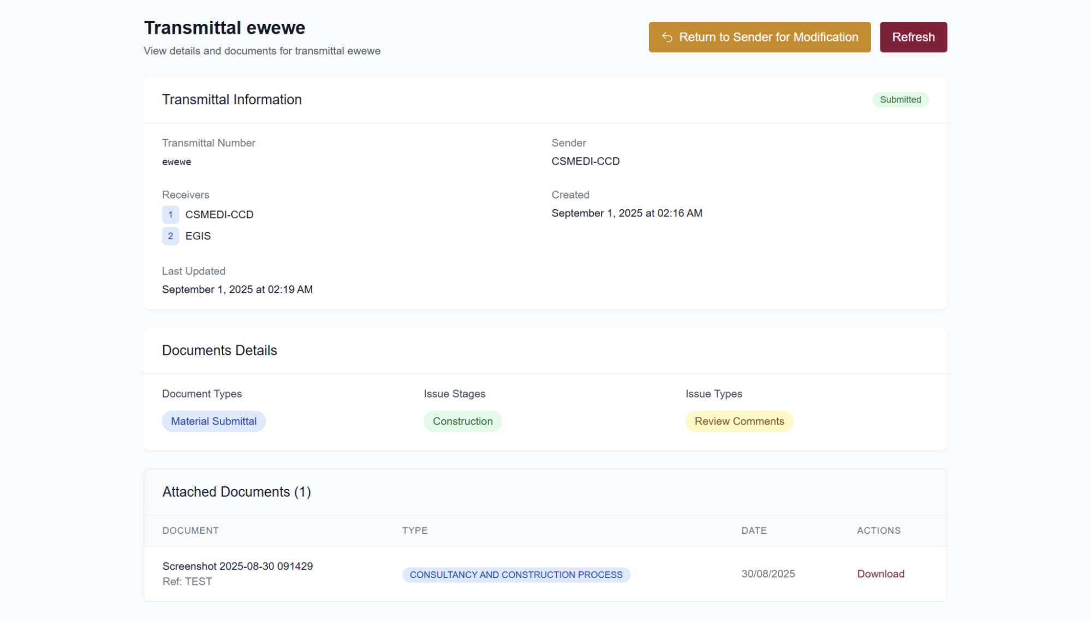Select the TYPE column header
The height and width of the screenshot is (621, 1091).
[x=415, y=530]
